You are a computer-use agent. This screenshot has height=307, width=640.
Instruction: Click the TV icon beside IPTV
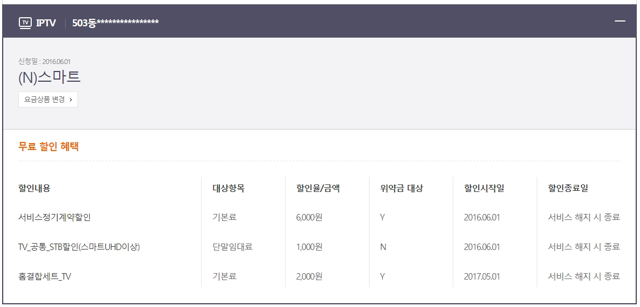(x=25, y=22)
